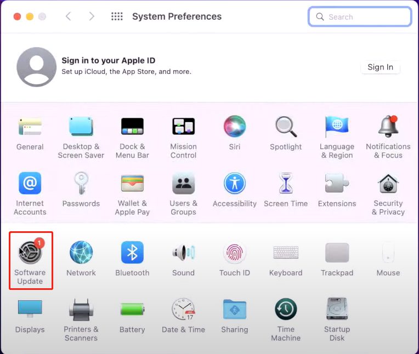Focus the Search field
419x354 pixels.
[360, 16]
